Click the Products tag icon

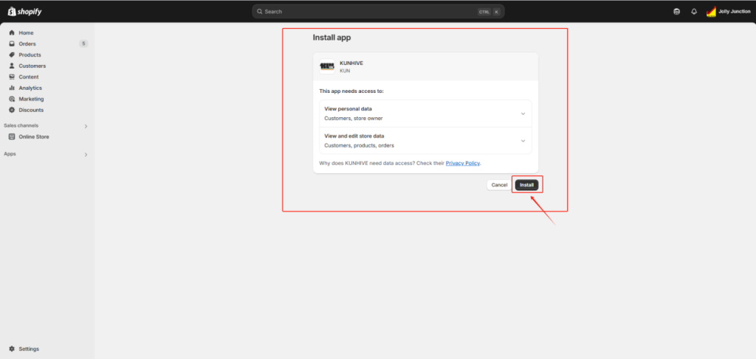point(12,55)
